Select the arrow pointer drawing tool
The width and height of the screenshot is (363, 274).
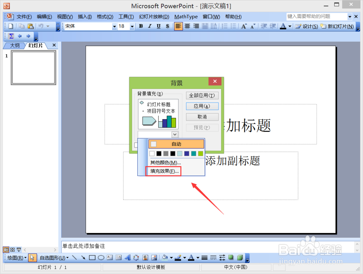[32, 258]
